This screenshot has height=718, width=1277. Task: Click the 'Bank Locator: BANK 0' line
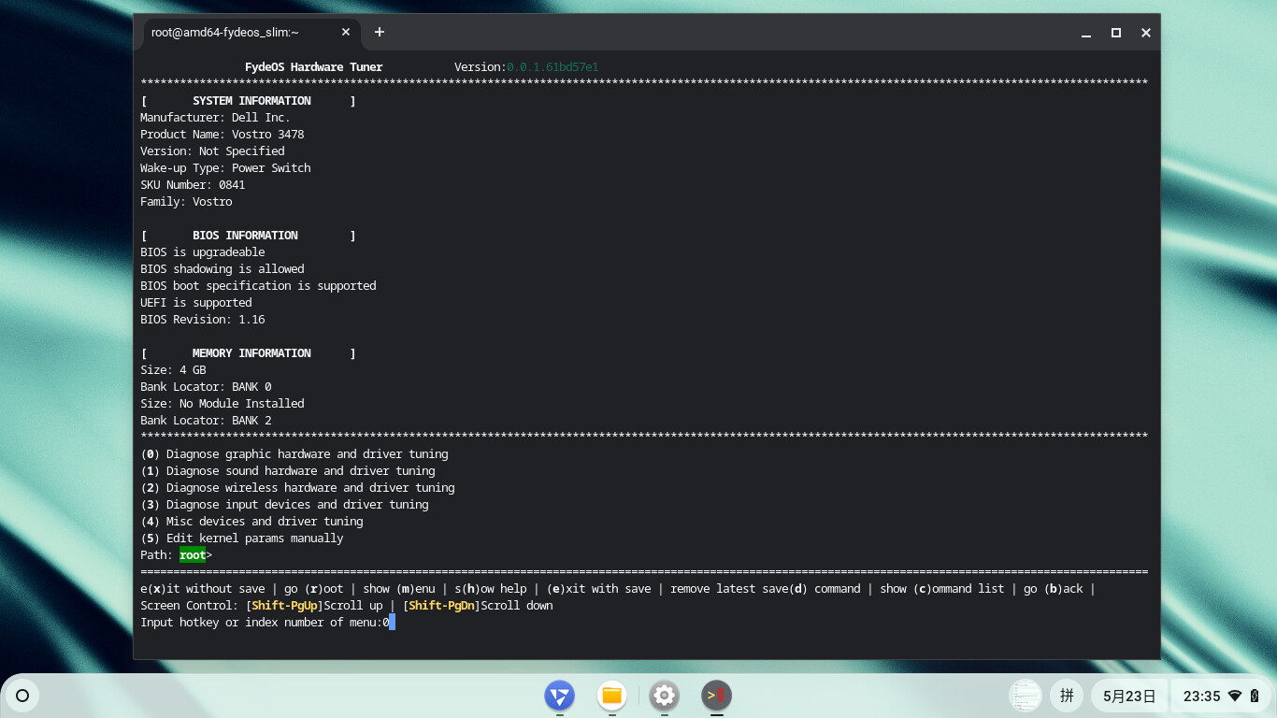206,387
